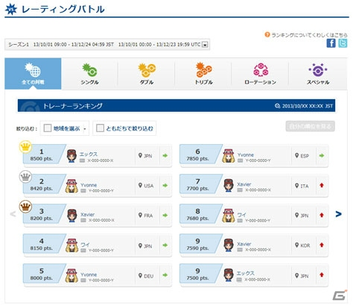Click the gold crown for rank 1
Viewport: 353px width, 306px height.
coord(25,147)
